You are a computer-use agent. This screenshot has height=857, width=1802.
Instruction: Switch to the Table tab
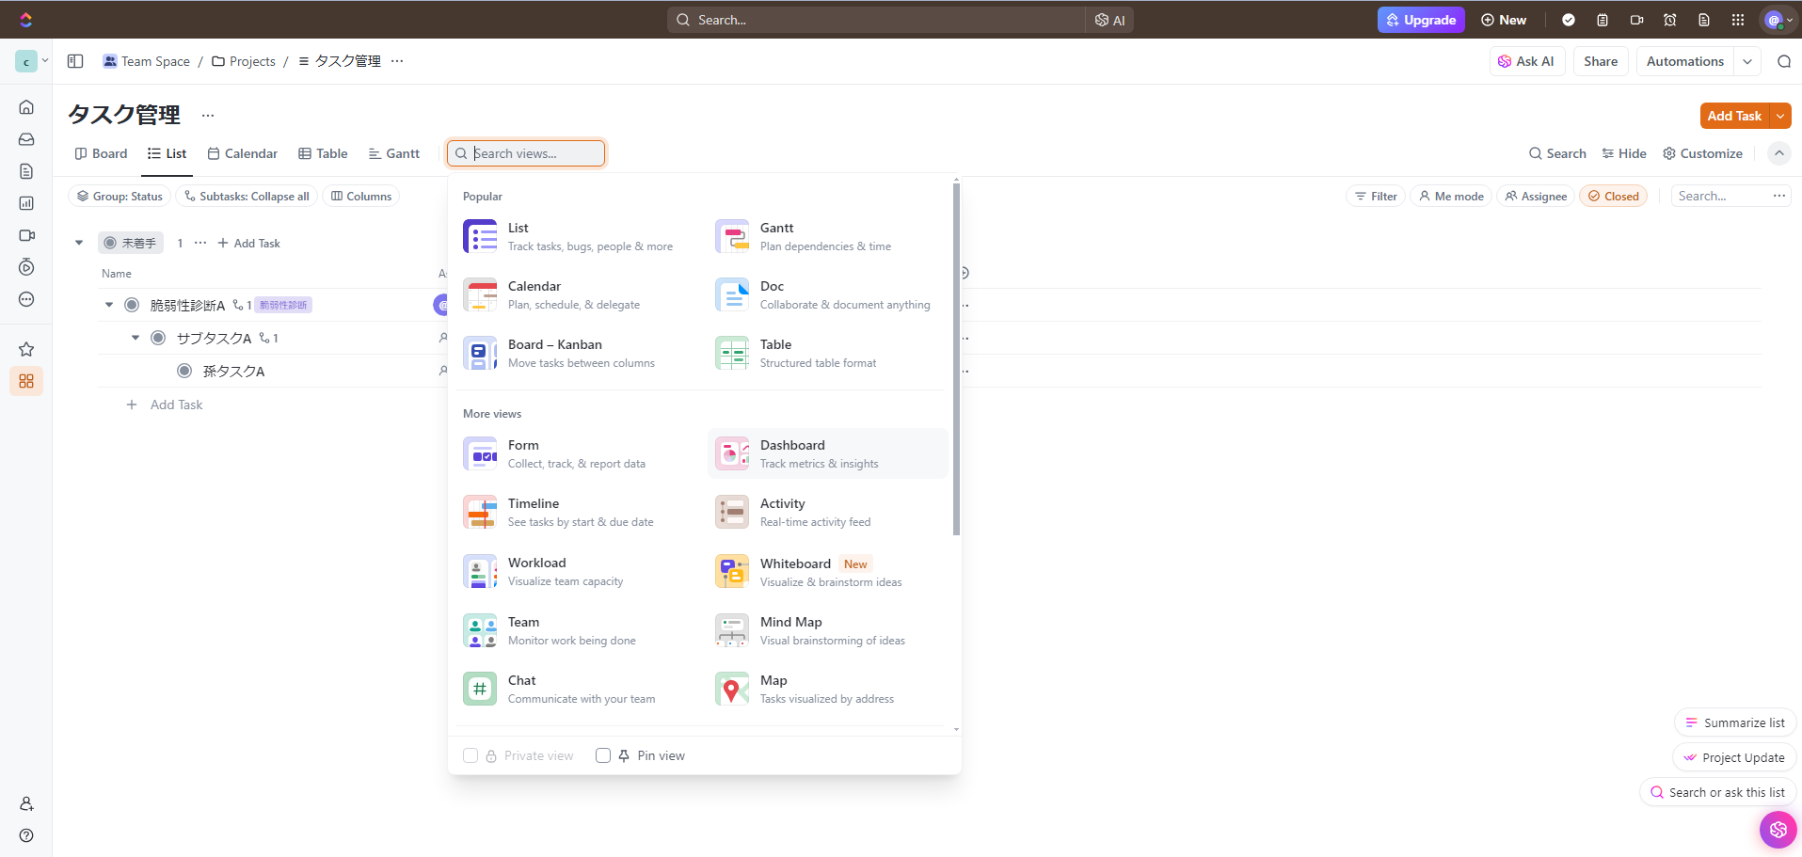tap(323, 153)
